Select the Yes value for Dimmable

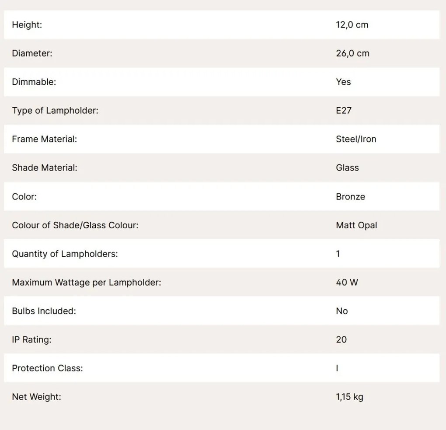[x=343, y=82]
